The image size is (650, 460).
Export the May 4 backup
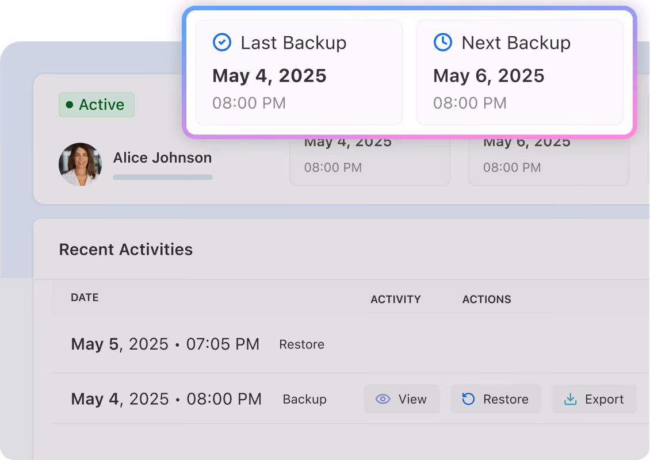594,399
